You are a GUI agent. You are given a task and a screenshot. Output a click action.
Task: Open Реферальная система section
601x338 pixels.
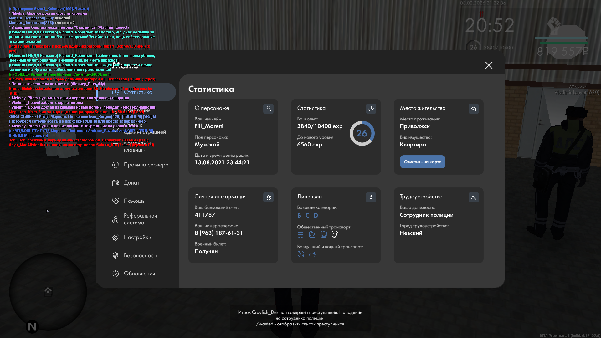pos(140,219)
